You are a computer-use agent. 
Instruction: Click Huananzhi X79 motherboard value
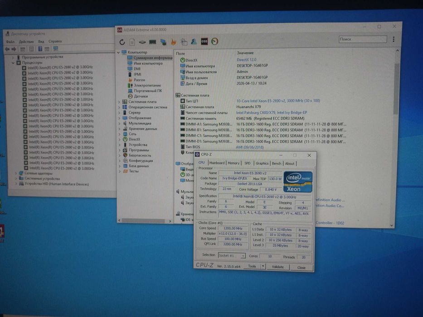pyautogui.click(x=248, y=107)
